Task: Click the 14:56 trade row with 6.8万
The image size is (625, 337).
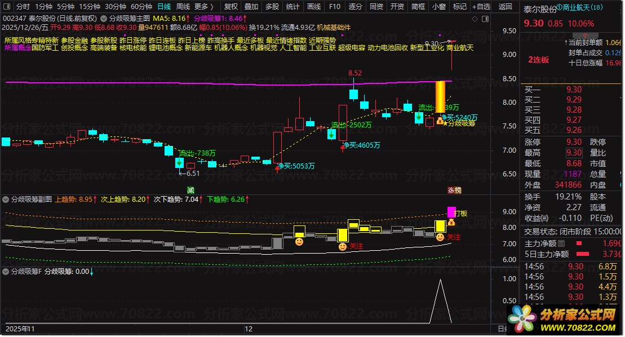Action: pos(572,267)
